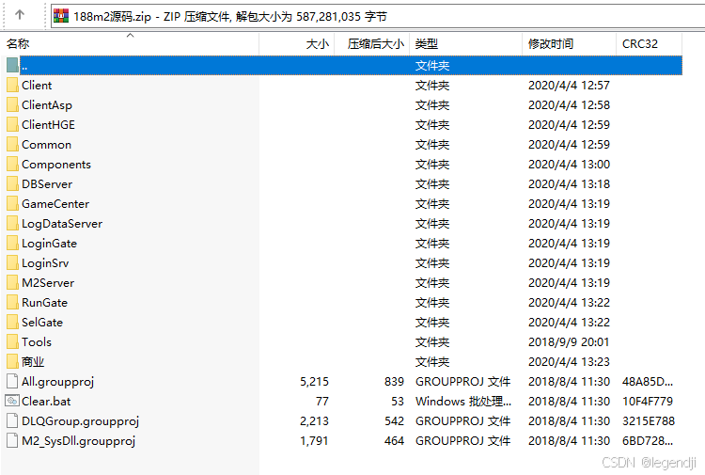Image resolution: width=705 pixels, height=475 pixels.
Task: Select the LoginSrv folder icon
Action: [12, 263]
